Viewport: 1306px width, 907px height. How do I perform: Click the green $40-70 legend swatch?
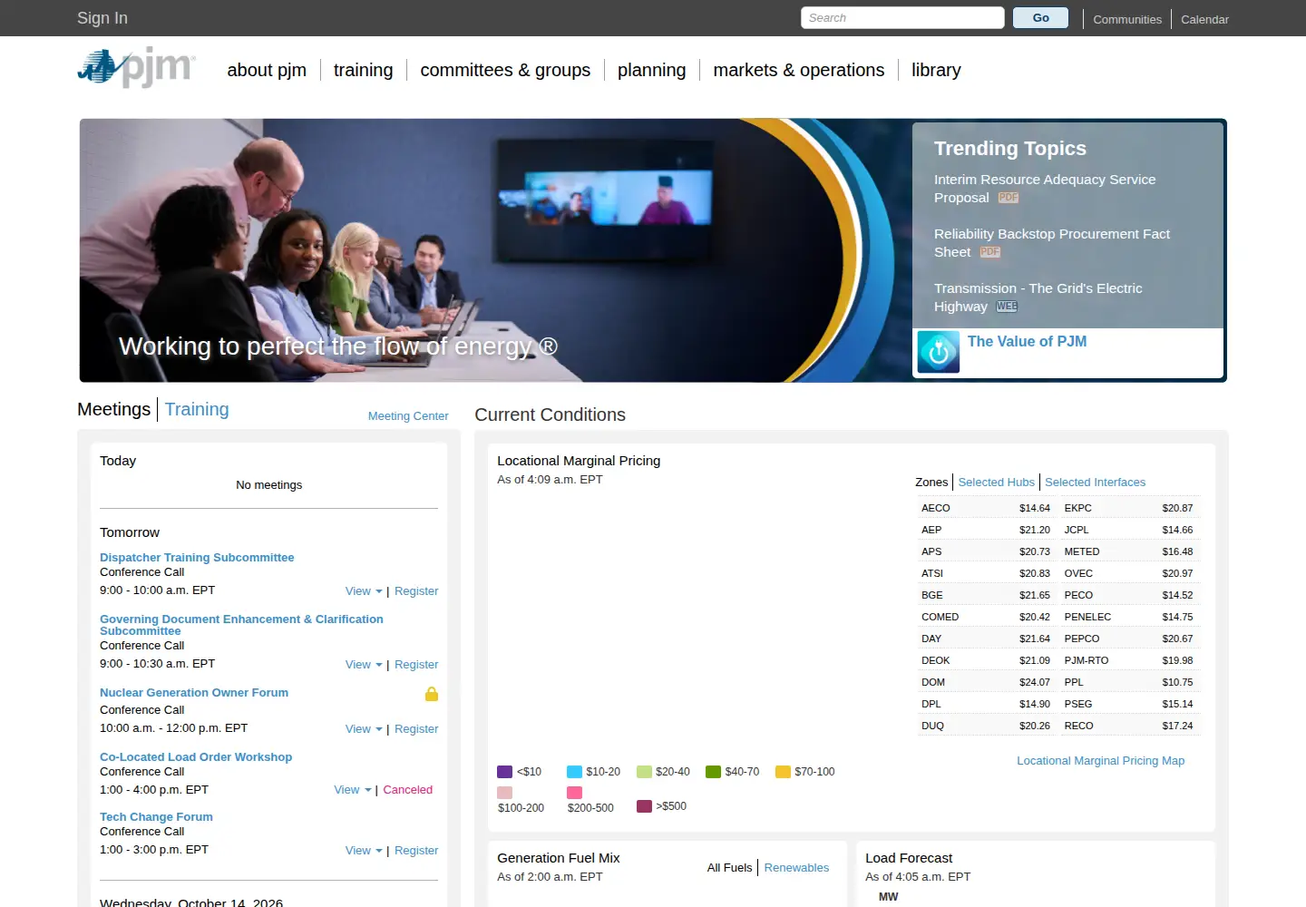713,772
